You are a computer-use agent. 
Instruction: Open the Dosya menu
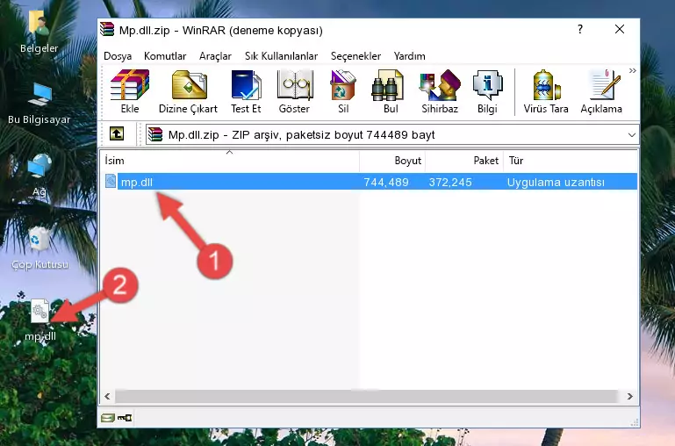(x=118, y=56)
